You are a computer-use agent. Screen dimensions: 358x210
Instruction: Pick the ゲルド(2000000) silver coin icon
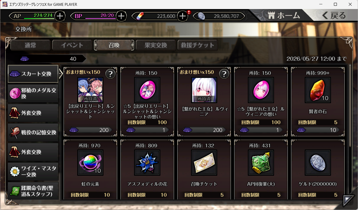318,162
